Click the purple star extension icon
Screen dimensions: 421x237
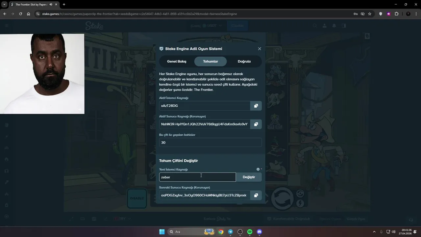pos(388,14)
